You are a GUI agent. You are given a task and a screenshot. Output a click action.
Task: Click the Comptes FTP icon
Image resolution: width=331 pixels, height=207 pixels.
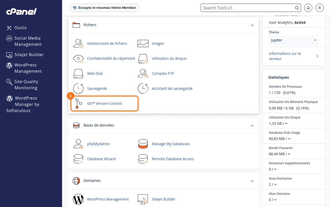(143, 73)
